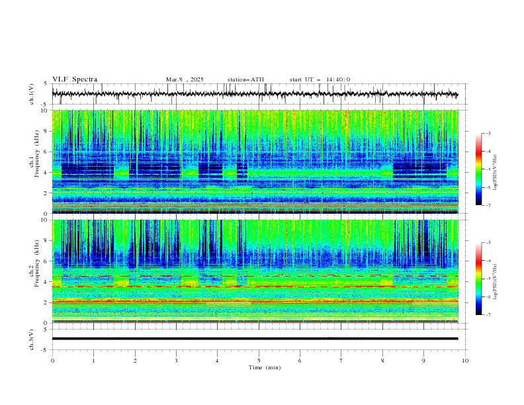Click the 'VLF Spectra' title text
524x405 pixels.
[x=75, y=79]
